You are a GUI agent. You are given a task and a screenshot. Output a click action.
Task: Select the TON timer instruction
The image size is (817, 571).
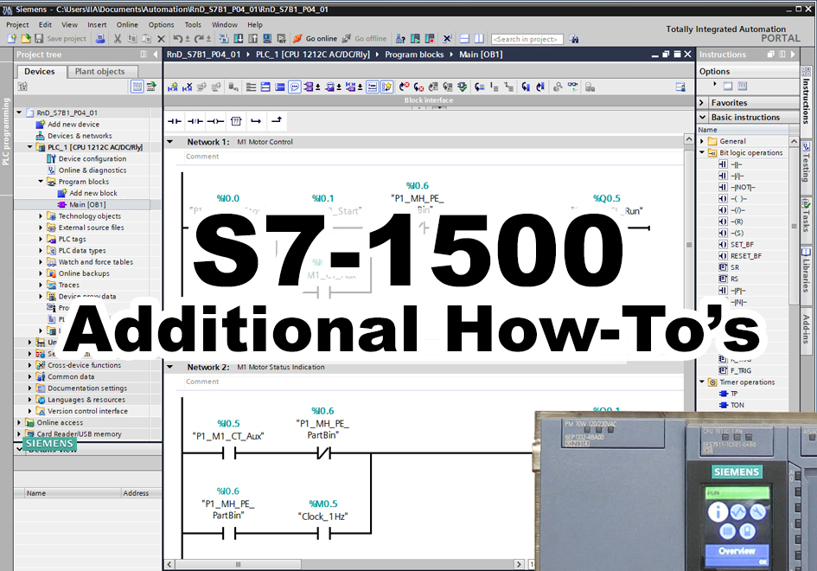[x=737, y=405]
